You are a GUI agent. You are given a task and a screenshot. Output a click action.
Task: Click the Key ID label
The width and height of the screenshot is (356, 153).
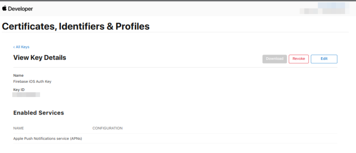(19, 90)
